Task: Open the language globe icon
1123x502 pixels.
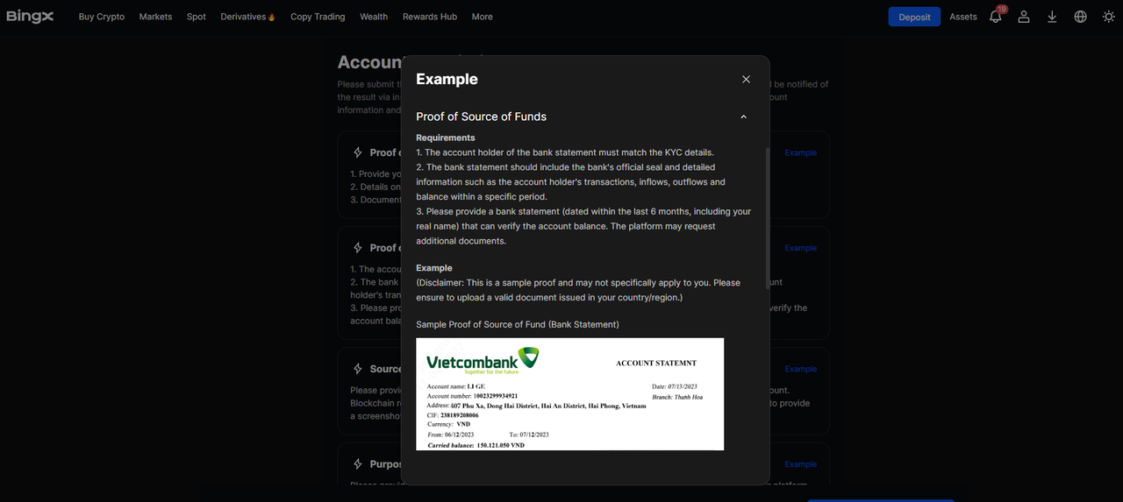Action: [x=1080, y=17]
